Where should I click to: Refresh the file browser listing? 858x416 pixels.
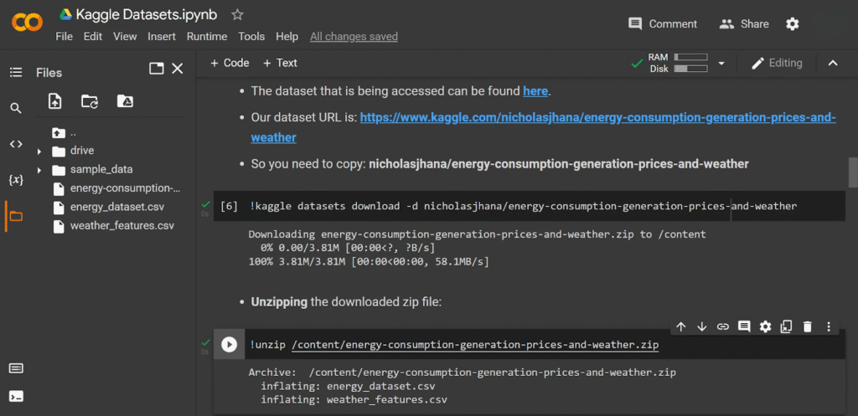(90, 101)
